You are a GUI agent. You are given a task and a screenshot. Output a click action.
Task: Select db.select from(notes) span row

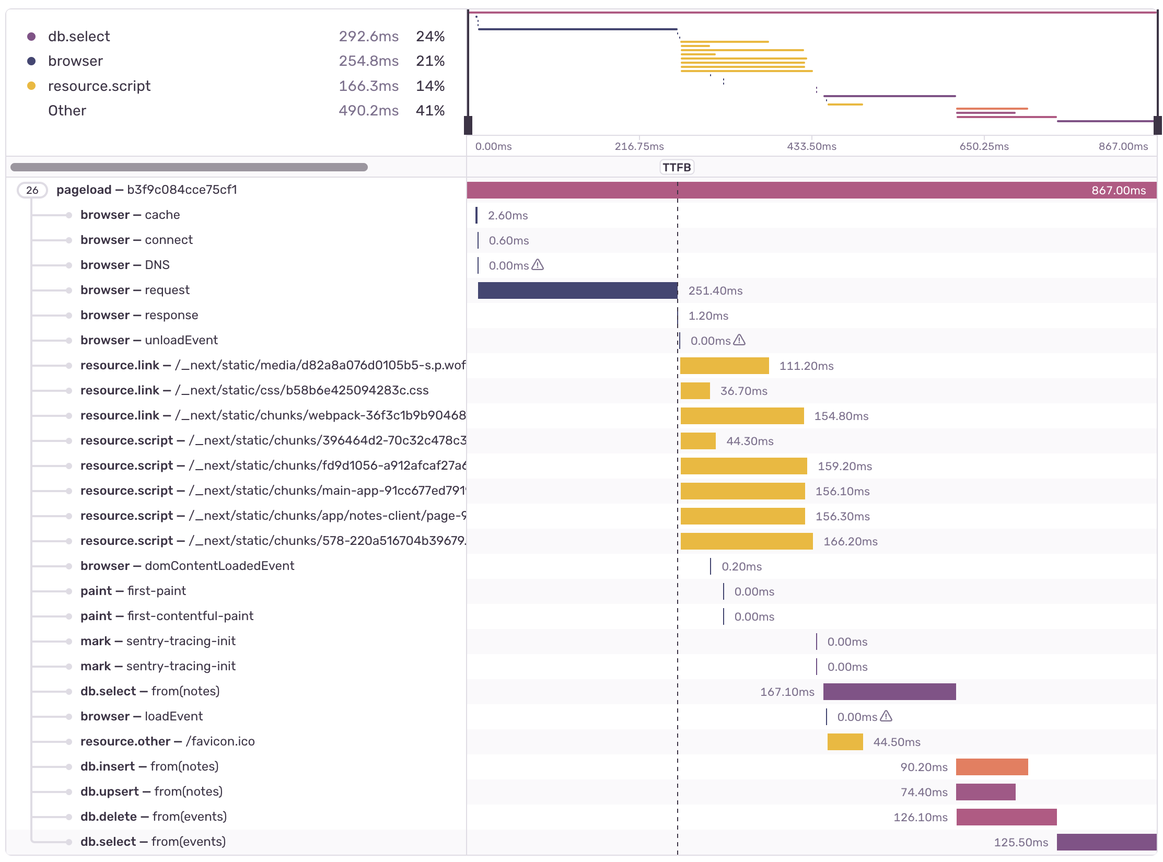(150, 691)
